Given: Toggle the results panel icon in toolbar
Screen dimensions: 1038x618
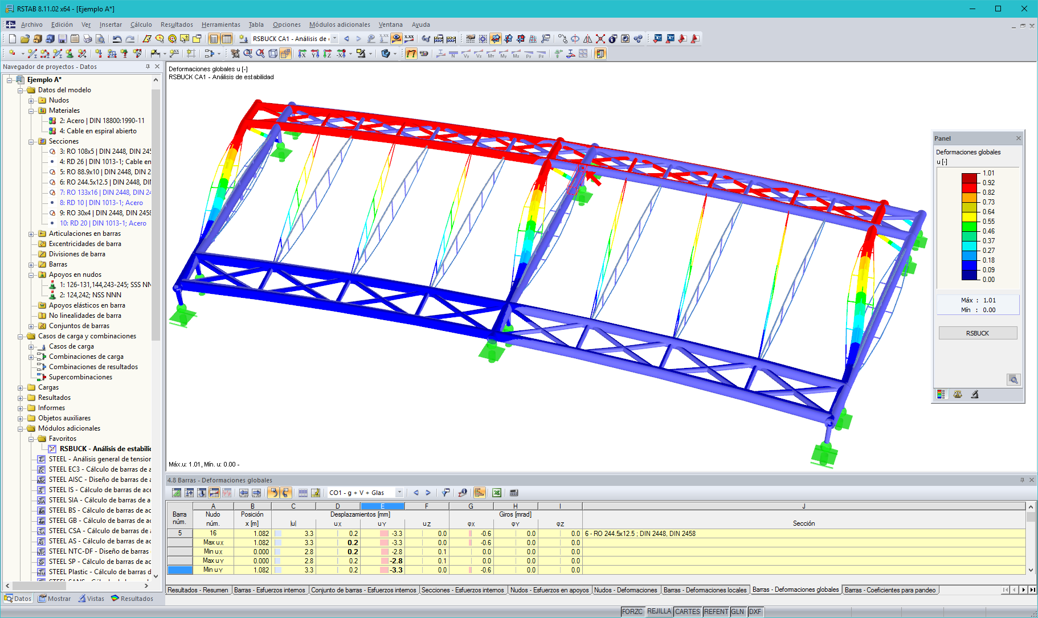Looking at the screenshot, I should pos(600,54).
